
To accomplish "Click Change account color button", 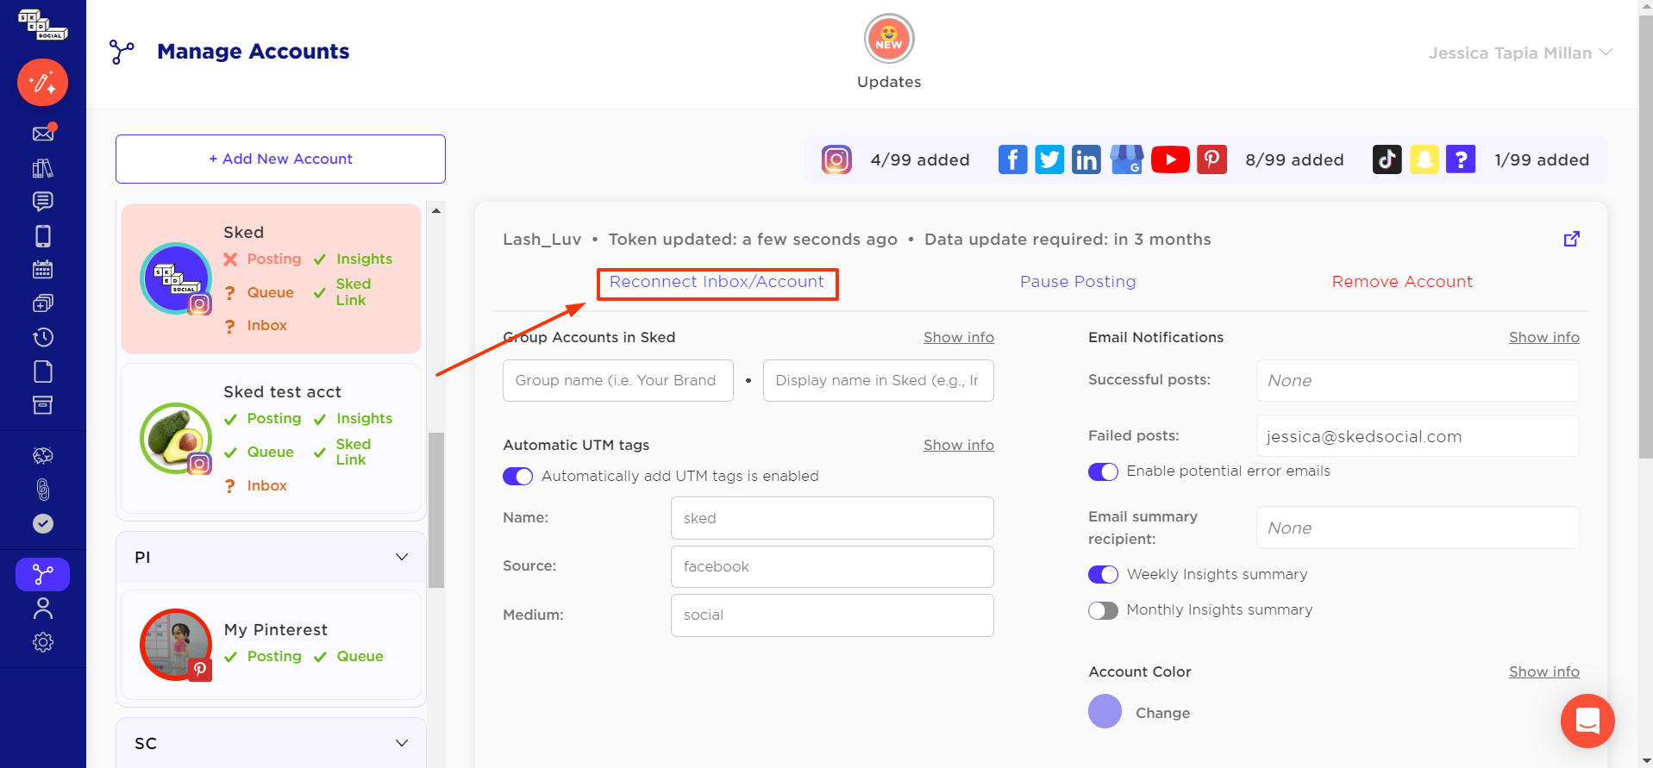I will tap(1162, 713).
